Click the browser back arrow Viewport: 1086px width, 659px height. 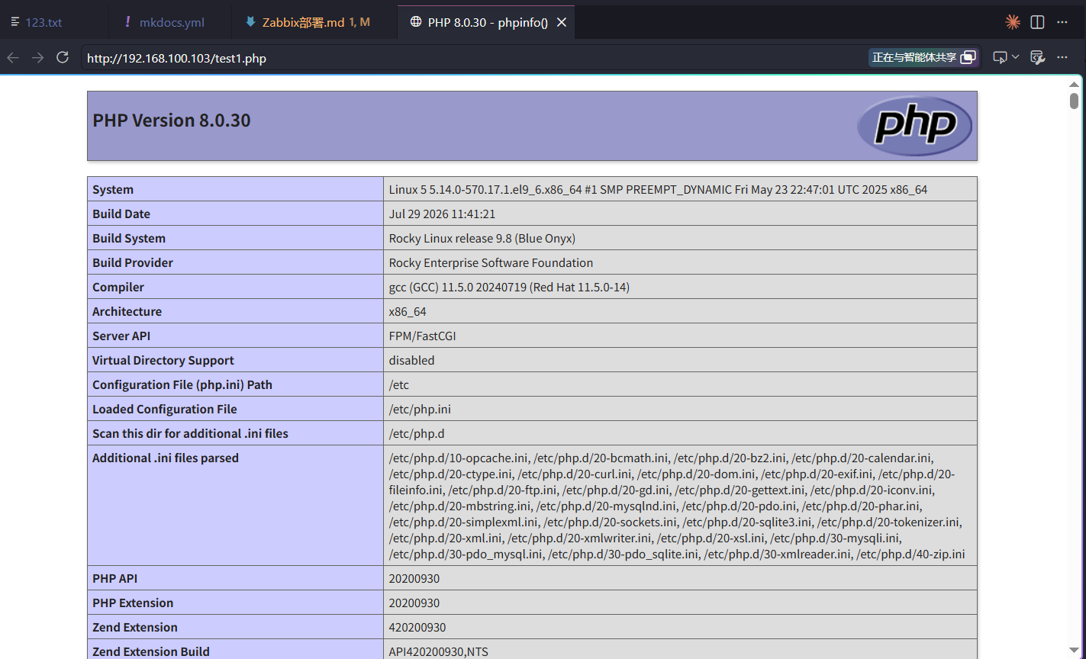click(13, 57)
